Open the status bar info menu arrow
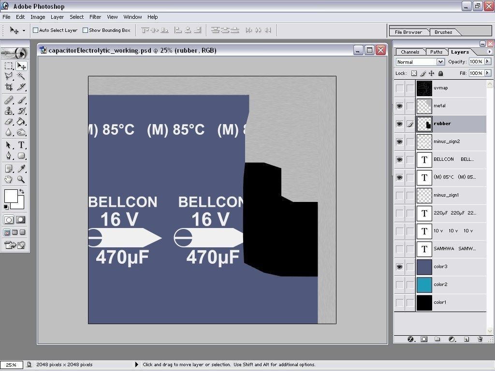 pos(137,364)
